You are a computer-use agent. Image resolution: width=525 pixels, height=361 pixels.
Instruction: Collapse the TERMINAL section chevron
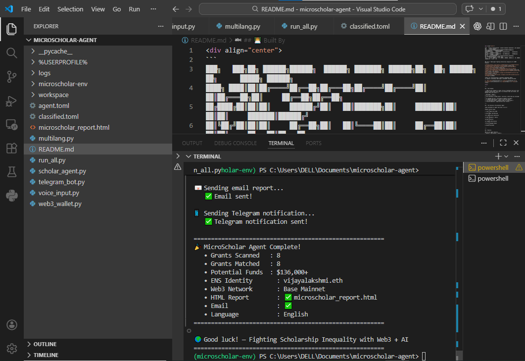[x=189, y=156]
